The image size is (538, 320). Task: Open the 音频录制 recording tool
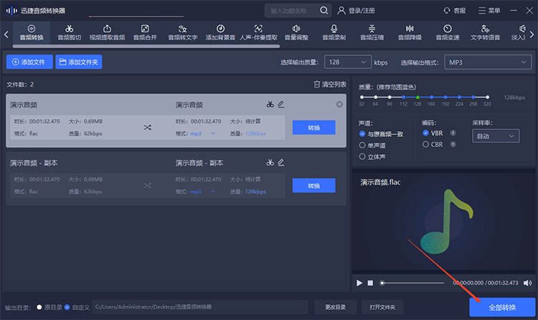(x=334, y=32)
